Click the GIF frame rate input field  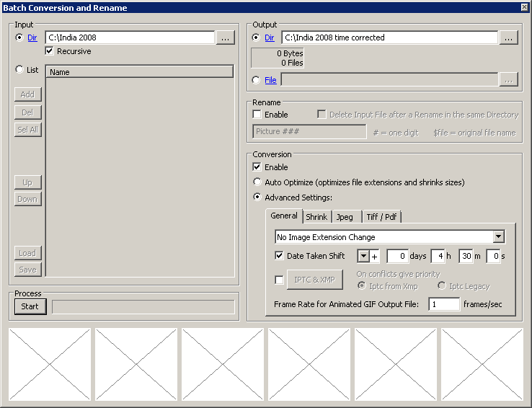(x=444, y=304)
